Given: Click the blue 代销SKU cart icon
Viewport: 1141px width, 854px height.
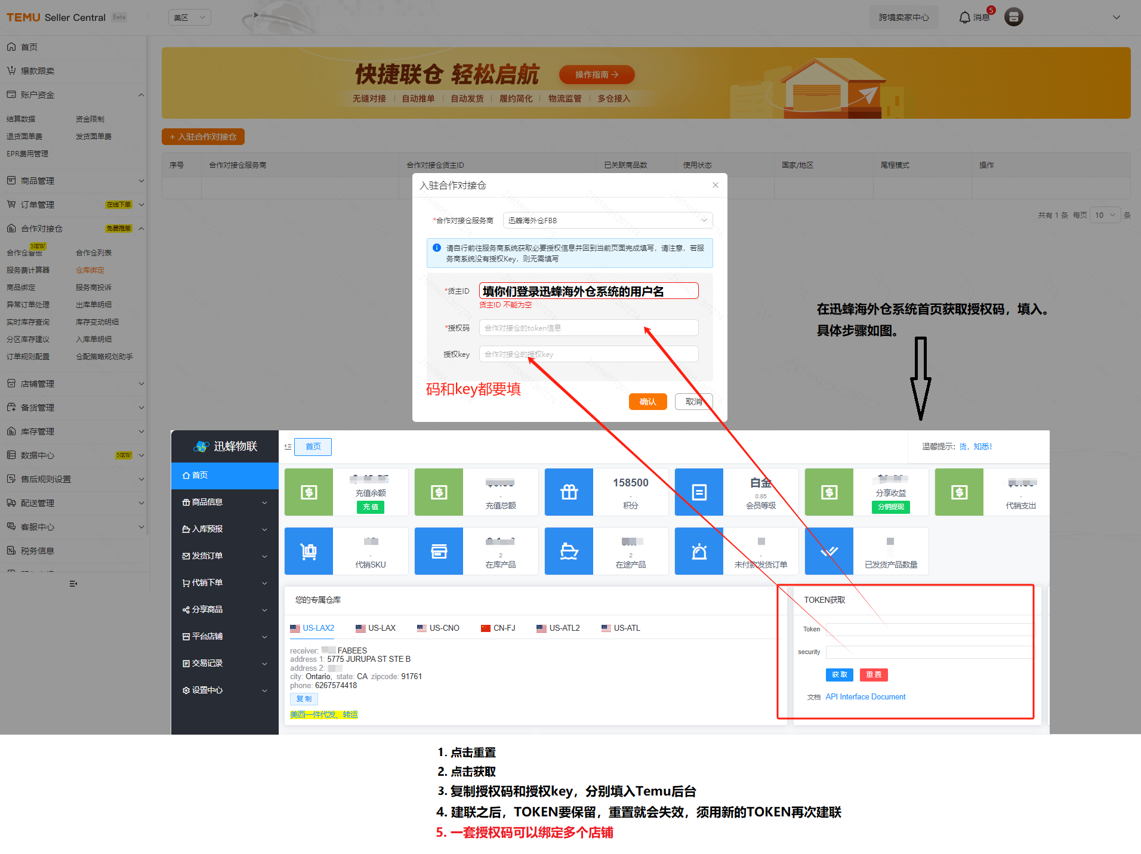Looking at the screenshot, I should click(x=309, y=551).
